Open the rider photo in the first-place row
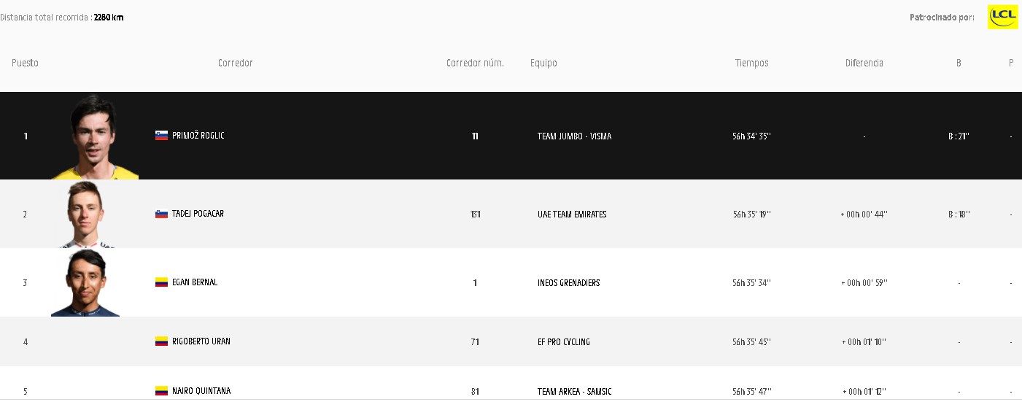Screen dimensions: 1022x402 point(95,137)
